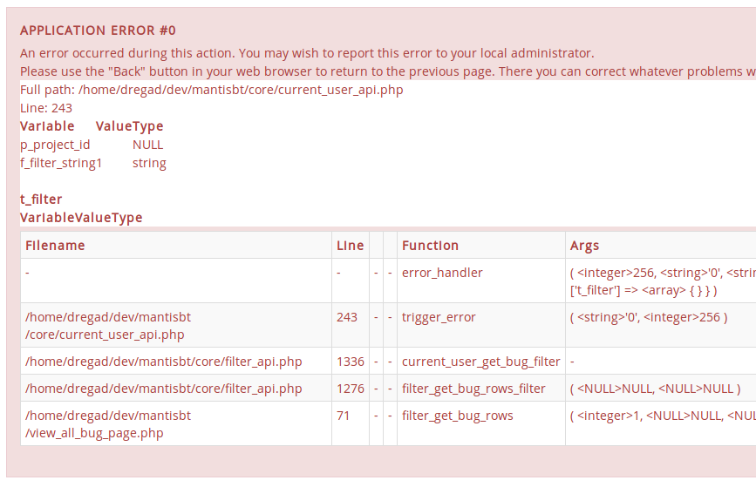Click the Filename column header
The height and width of the screenshot is (487, 756).
pos(55,246)
